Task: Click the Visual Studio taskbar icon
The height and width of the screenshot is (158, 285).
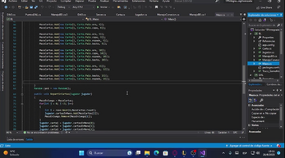Action: point(202,153)
